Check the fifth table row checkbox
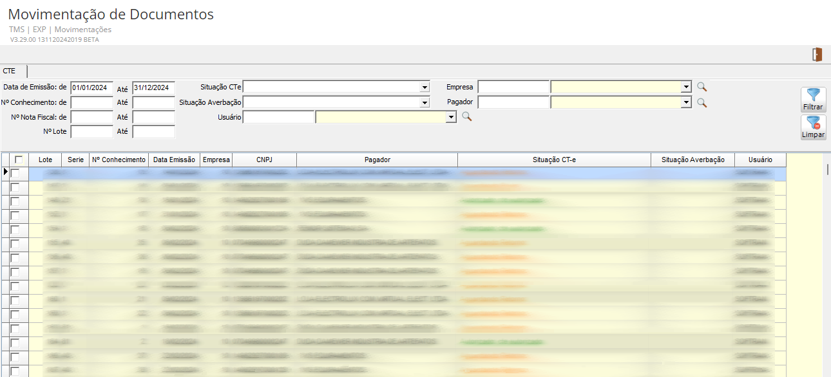Viewport: 831px width, 377px height. tap(15, 230)
